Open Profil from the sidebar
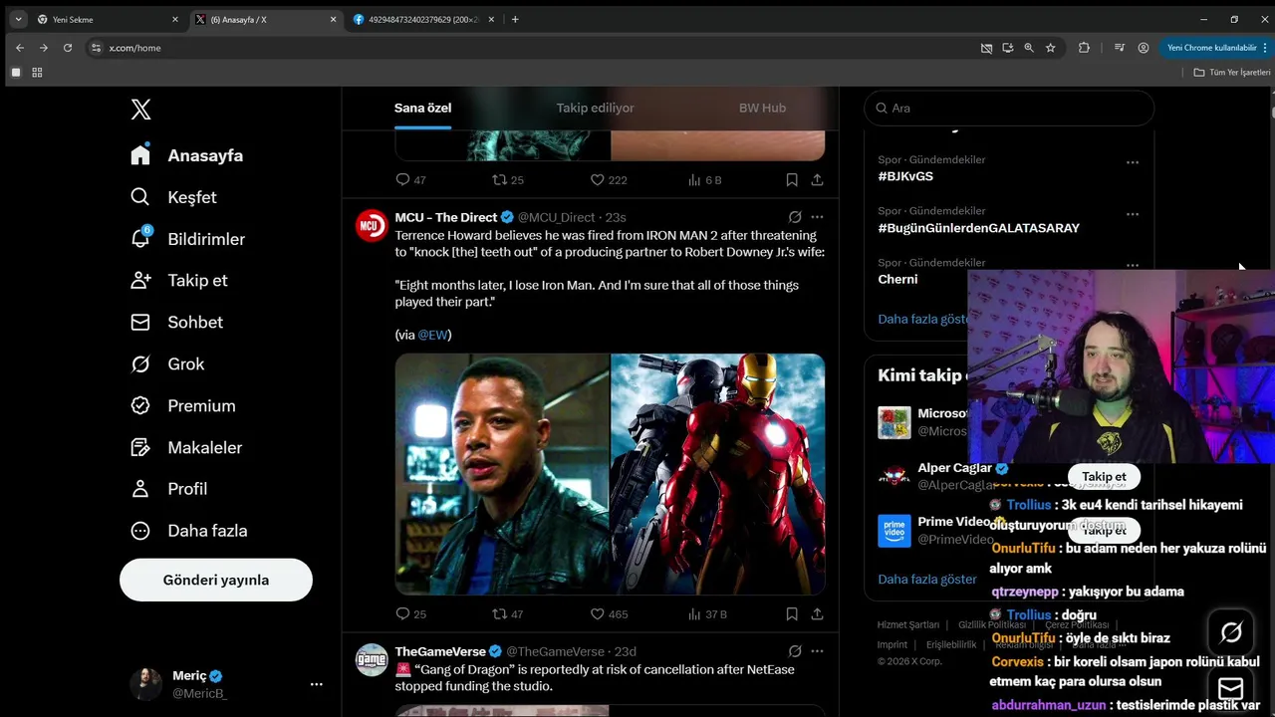This screenshot has height=717, width=1275. point(168,489)
